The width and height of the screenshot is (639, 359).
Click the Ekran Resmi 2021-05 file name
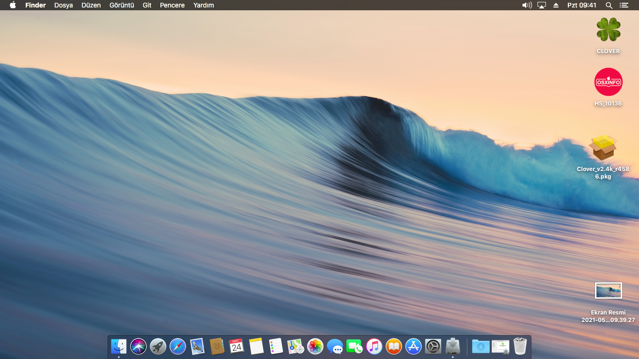pyautogui.click(x=608, y=316)
